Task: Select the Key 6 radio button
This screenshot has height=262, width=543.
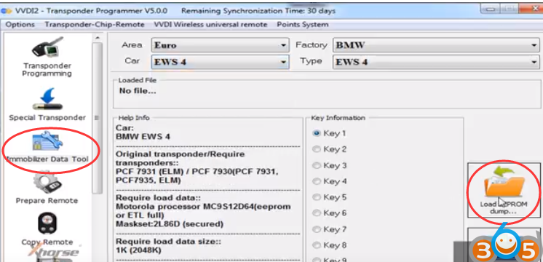Action: (316, 213)
